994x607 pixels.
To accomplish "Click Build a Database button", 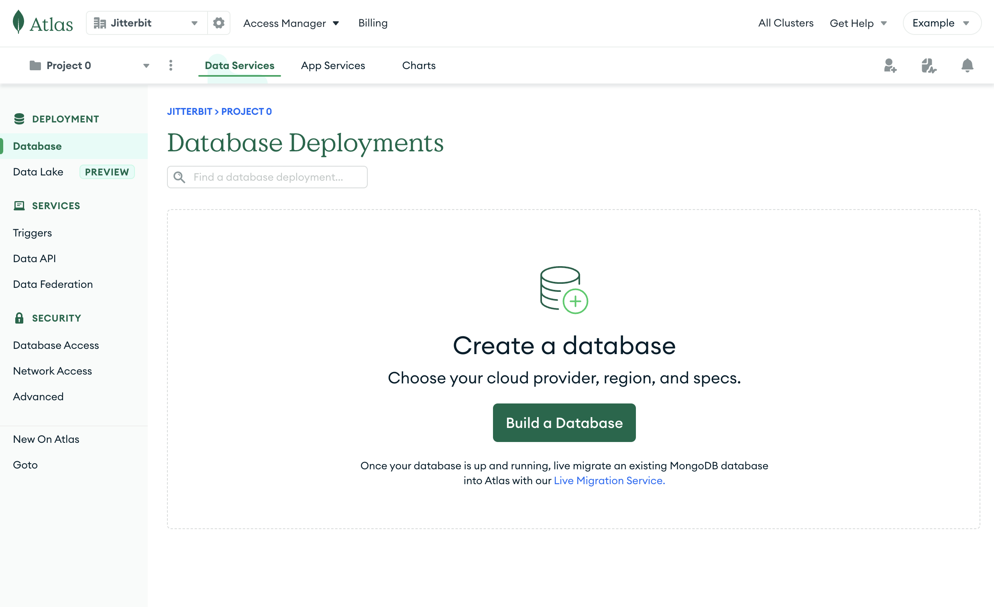I will [564, 422].
